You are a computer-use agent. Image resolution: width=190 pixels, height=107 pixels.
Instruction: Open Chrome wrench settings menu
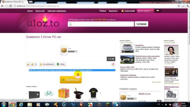(188, 6)
